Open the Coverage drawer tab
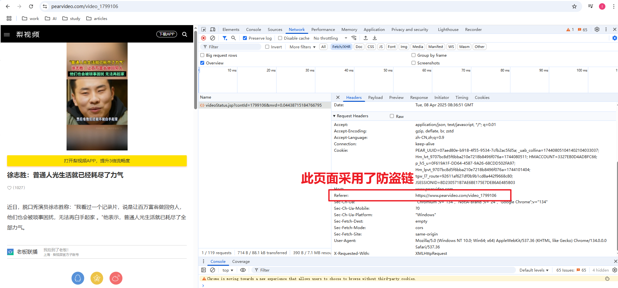The height and width of the screenshot is (288, 618). (241, 261)
